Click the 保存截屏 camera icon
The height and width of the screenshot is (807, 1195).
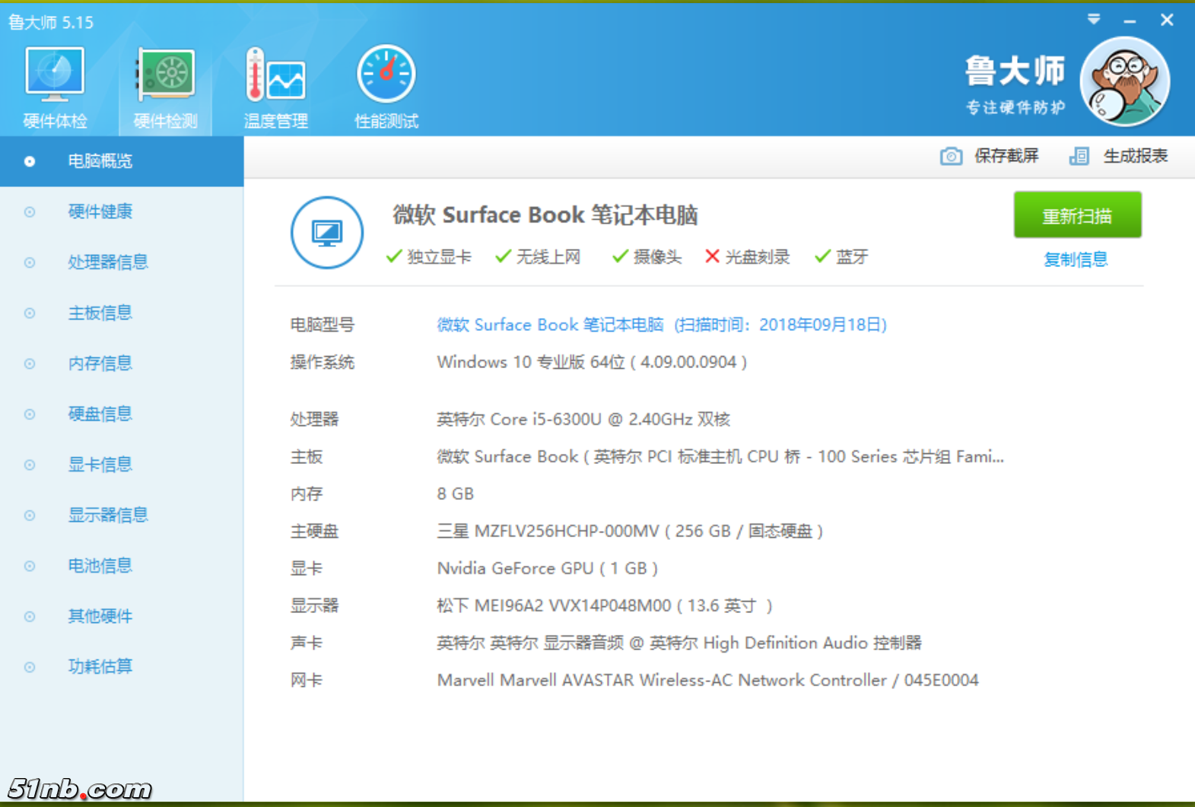click(951, 157)
